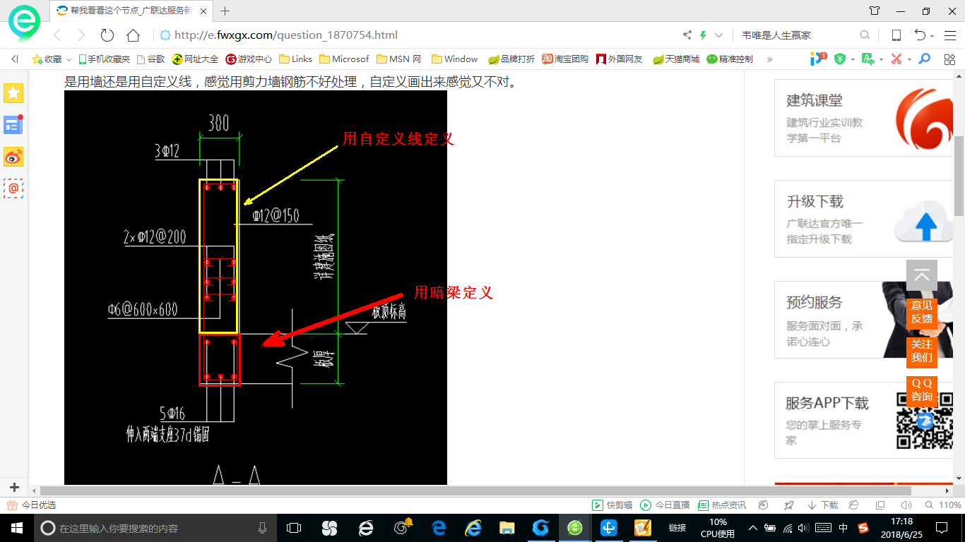This screenshot has width=965, height=542.
Task: Open the translate extension dropdown arrow
Action: coord(881,60)
